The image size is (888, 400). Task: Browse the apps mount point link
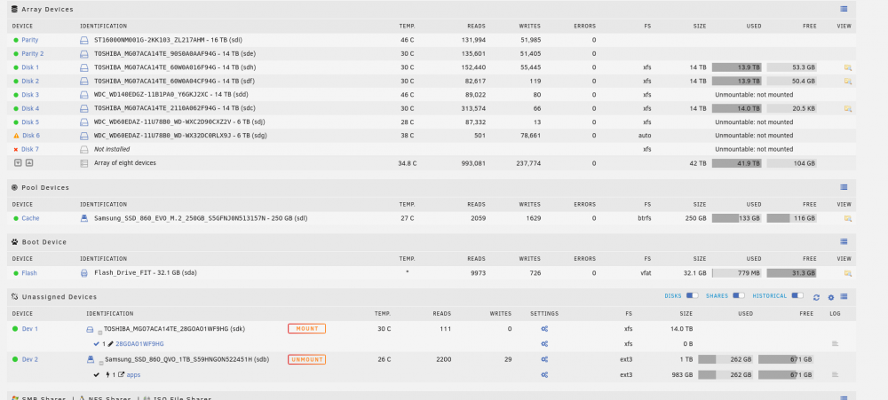(134, 374)
